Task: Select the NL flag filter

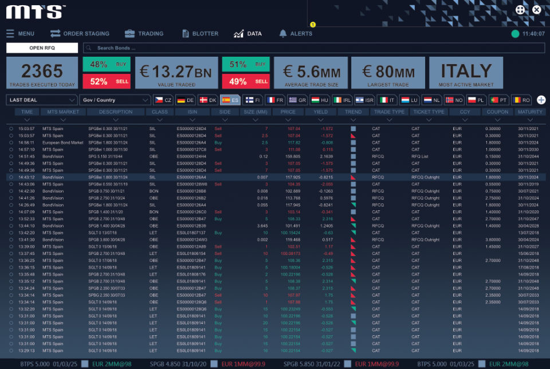Action: 431,100
